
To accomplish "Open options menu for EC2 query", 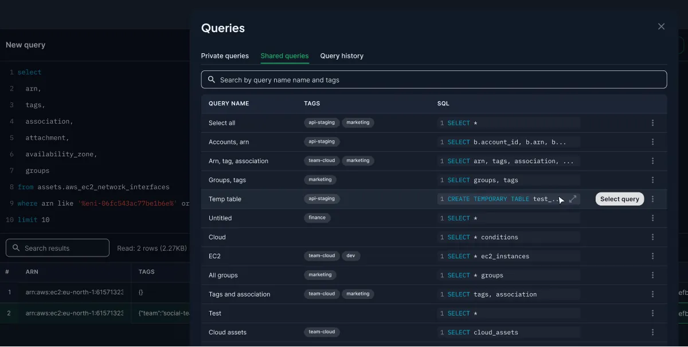I will [x=652, y=256].
